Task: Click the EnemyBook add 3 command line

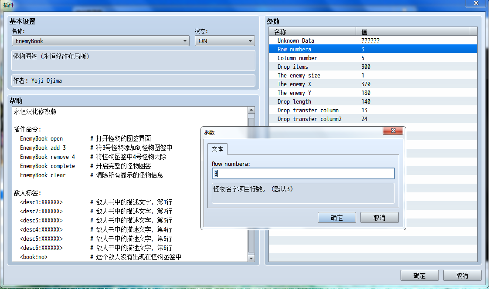Action: tap(96, 148)
